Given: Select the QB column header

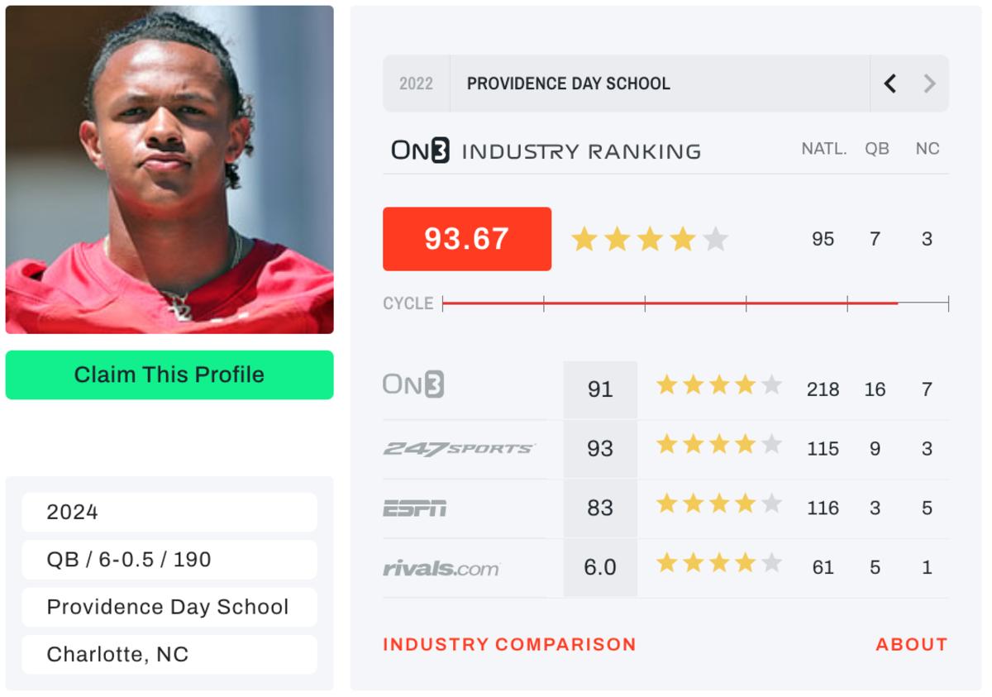Looking at the screenshot, I should (x=877, y=150).
